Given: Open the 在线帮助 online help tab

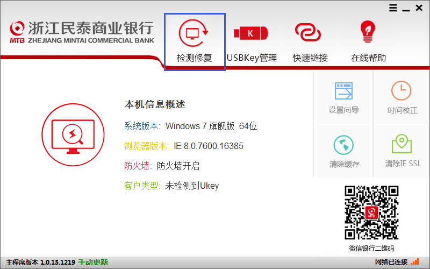Looking at the screenshot, I should click(x=368, y=42).
